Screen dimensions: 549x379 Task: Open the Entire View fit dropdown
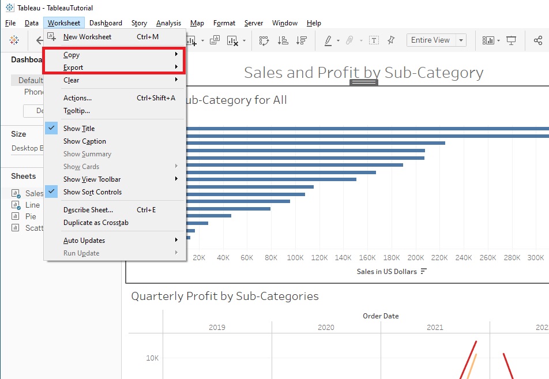(x=461, y=40)
